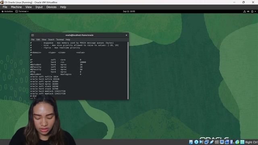Open the terminal's Search menu

click(x=51, y=39)
